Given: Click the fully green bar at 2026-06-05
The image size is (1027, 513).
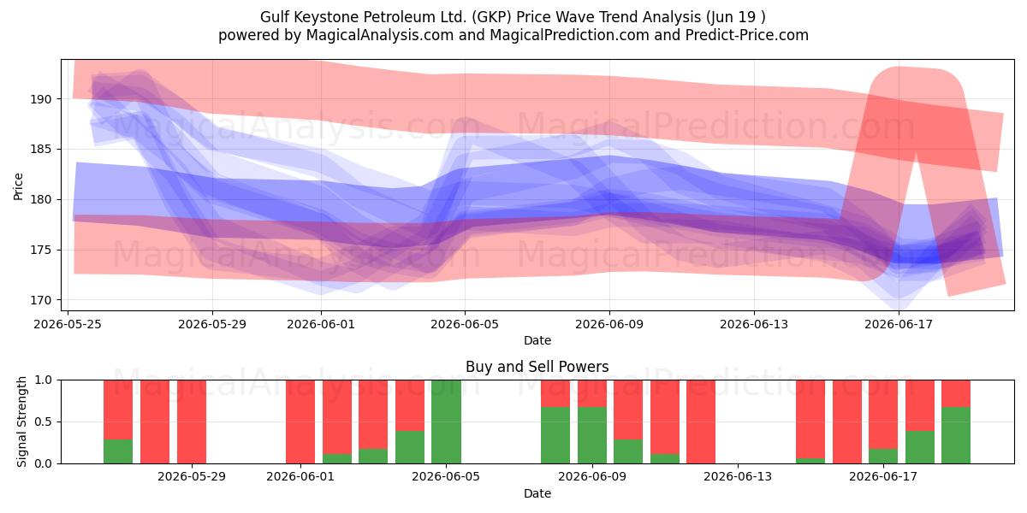Looking at the screenshot, I should pyautogui.click(x=446, y=422).
